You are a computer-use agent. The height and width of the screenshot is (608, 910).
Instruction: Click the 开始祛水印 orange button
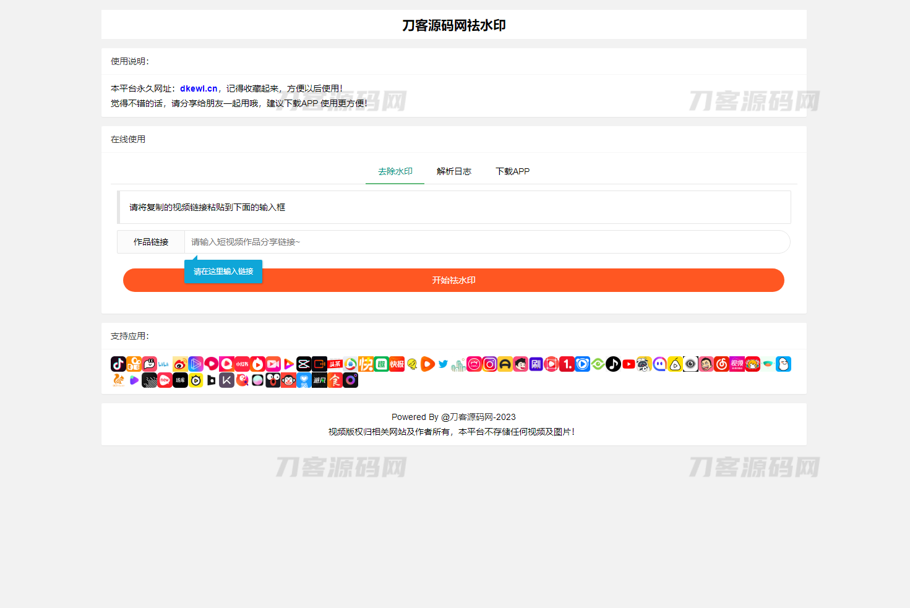tap(453, 280)
